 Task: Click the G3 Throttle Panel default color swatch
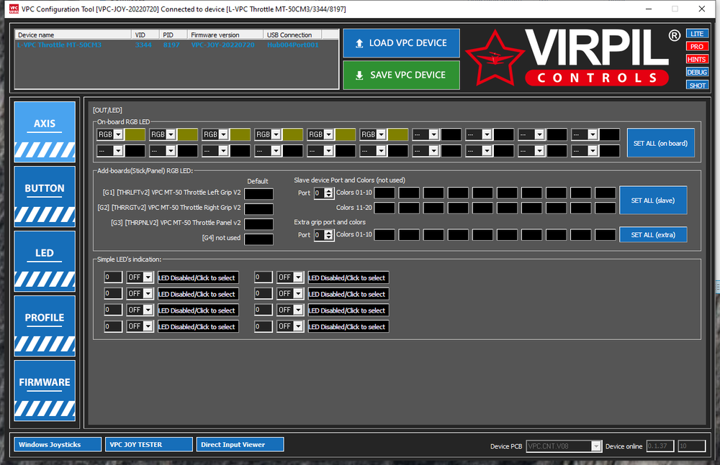[258, 224]
